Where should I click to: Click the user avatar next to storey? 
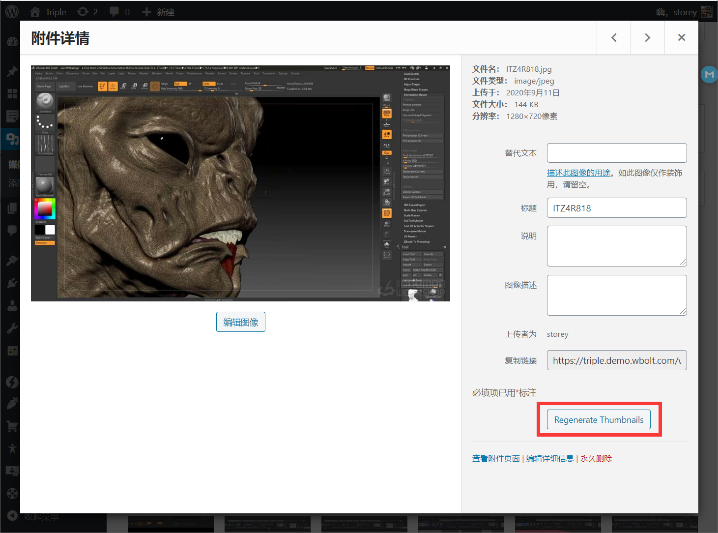(706, 12)
